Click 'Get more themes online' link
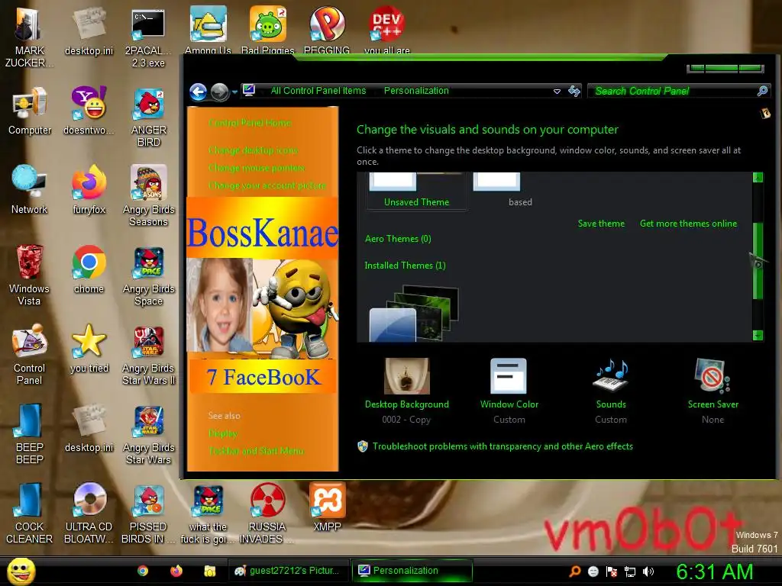This screenshot has height=586, width=782. pyautogui.click(x=688, y=224)
